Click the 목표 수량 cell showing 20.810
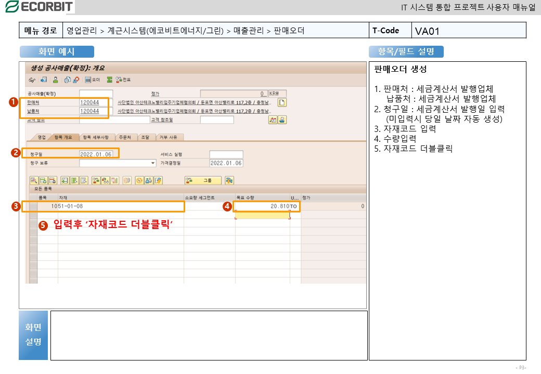The height and width of the screenshot is (374, 541). pos(262,206)
